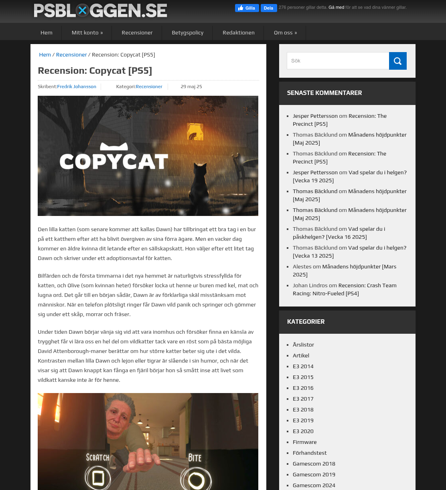Open the Recensioner menu item

[x=137, y=33]
